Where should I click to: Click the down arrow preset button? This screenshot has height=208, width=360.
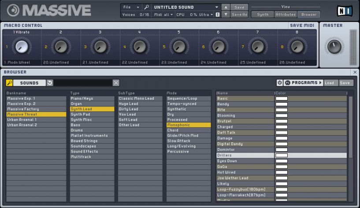226,14
